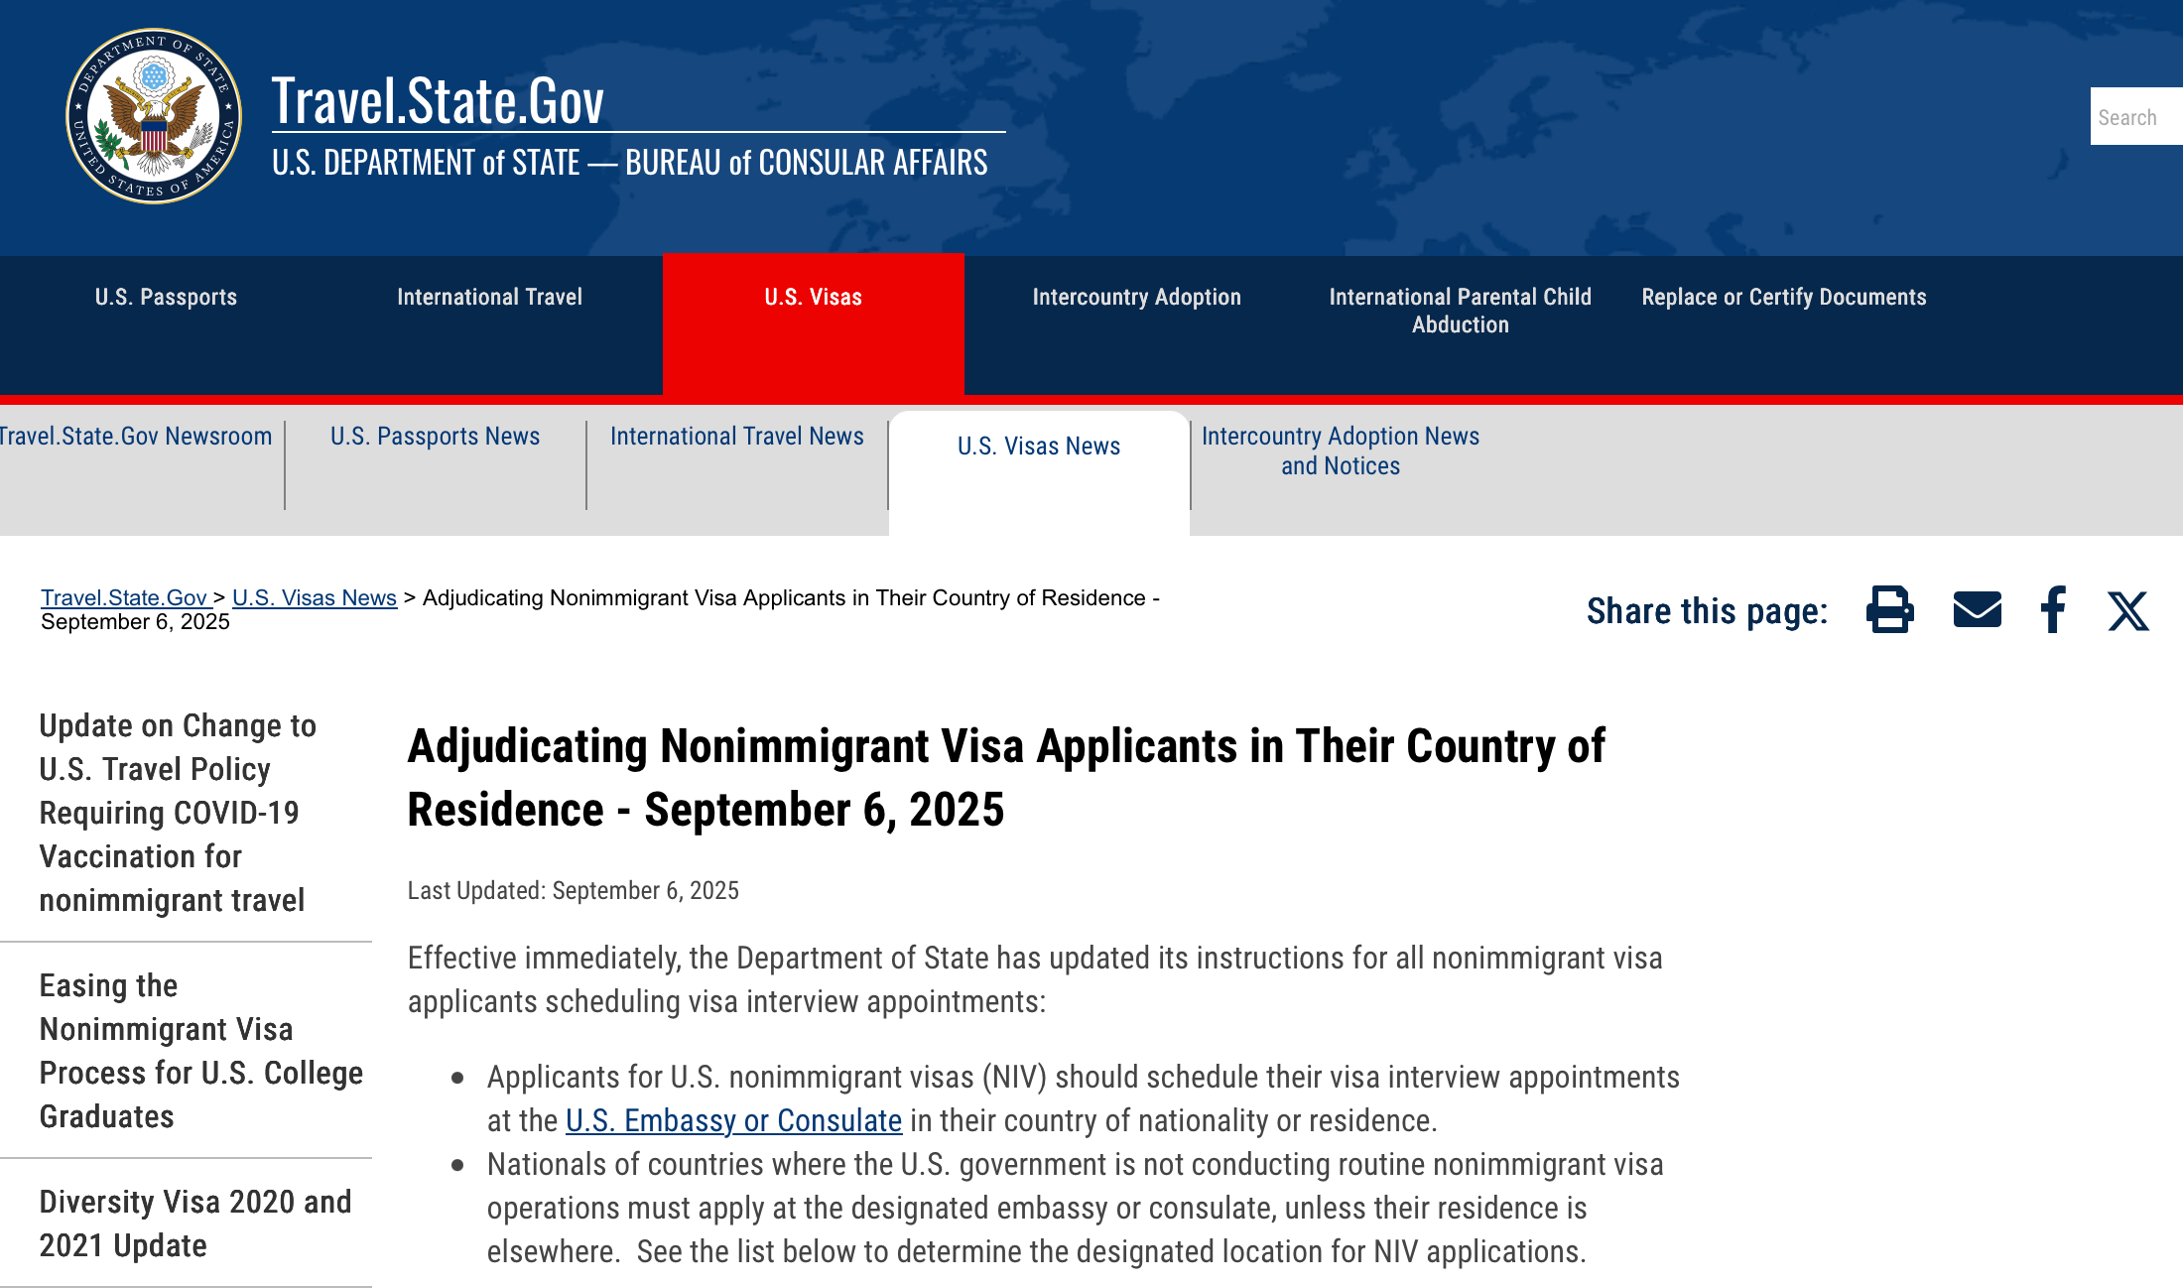Open the Intercountry Adoption menu
Viewport: 2183px width, 1288px height.
tap(1136, 297)
